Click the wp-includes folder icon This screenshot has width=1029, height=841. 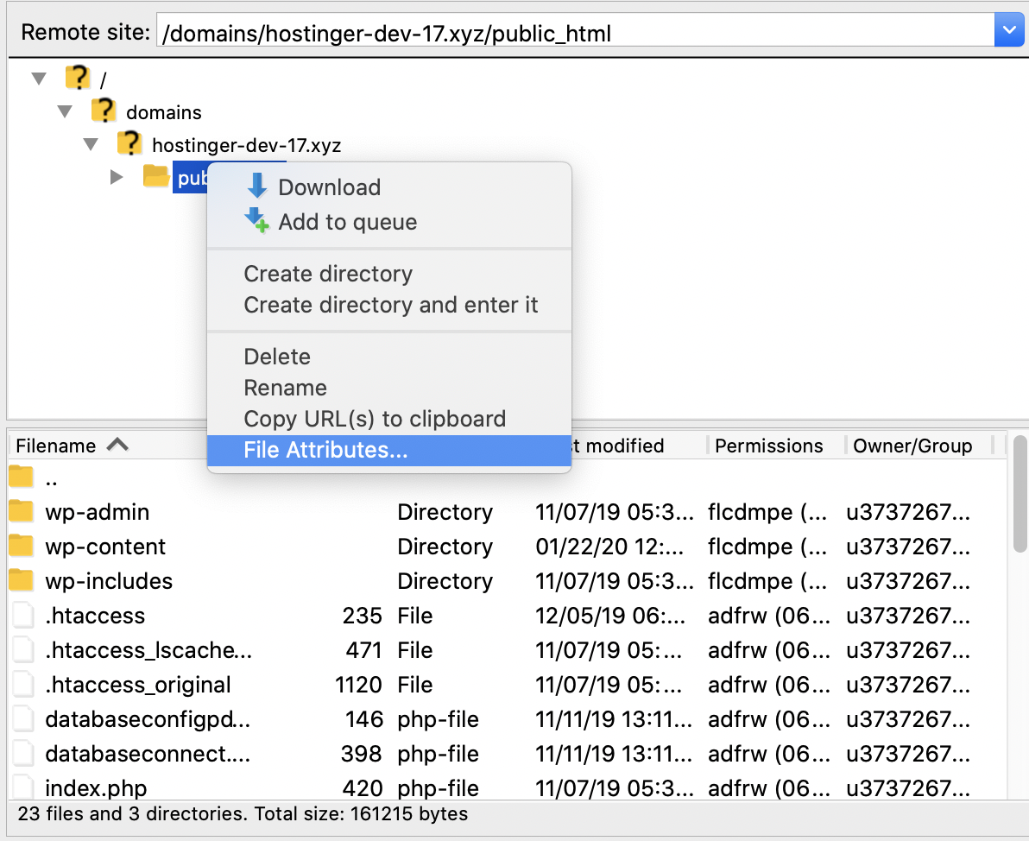pos(22,581)
